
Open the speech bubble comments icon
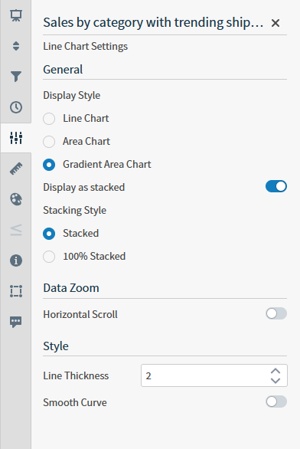pyautogui.click(x=16, y=322)
